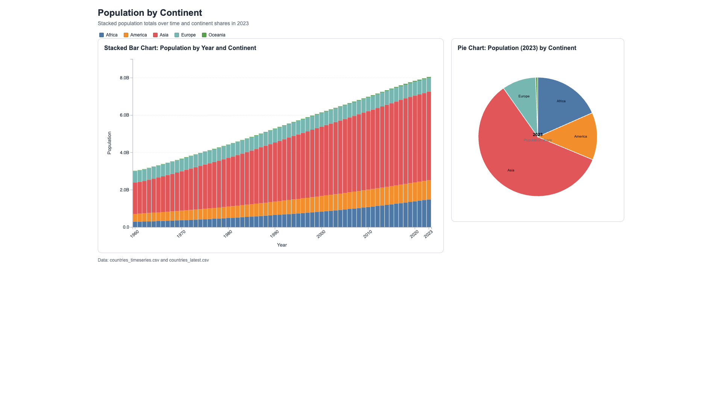Click the Stacked Bar Chart heading
Viewport: 722px width, 406px height.
180,48
